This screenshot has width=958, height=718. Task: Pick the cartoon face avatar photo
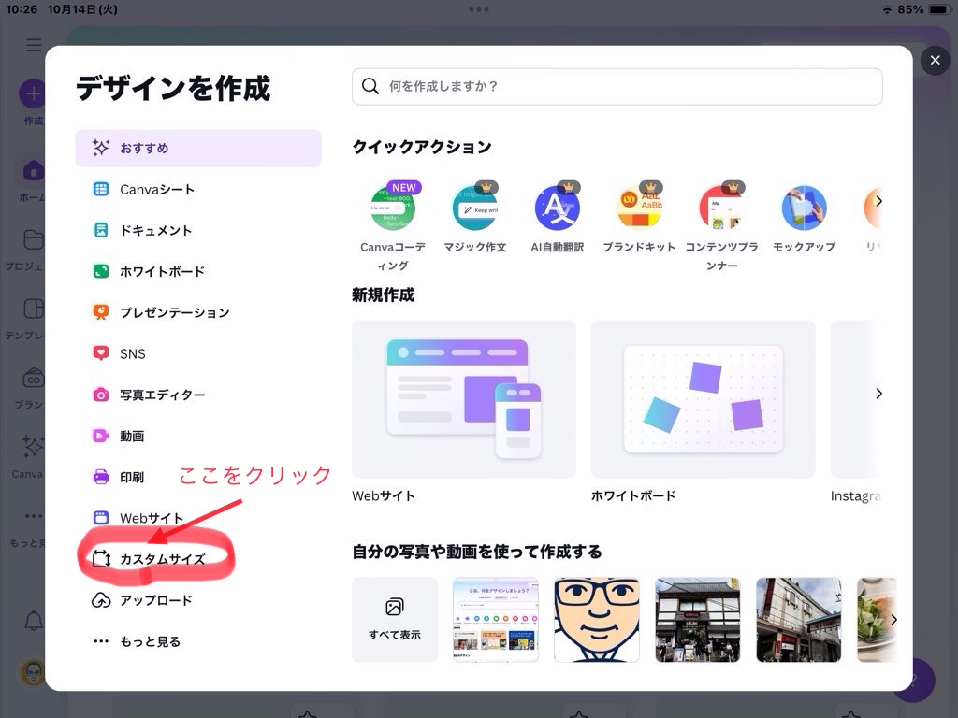596,619
